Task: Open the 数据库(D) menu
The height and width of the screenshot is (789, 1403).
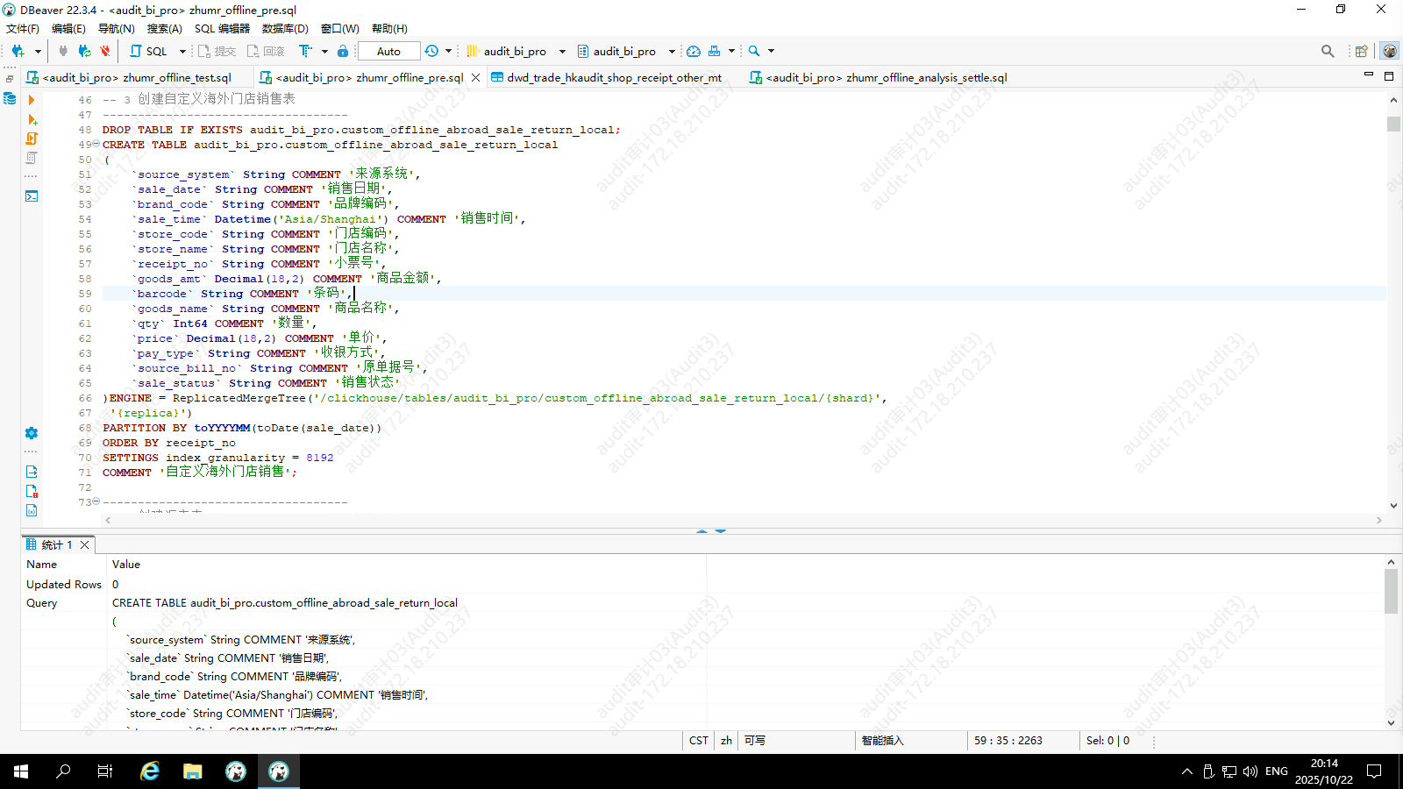Action: tap(285, 28)
